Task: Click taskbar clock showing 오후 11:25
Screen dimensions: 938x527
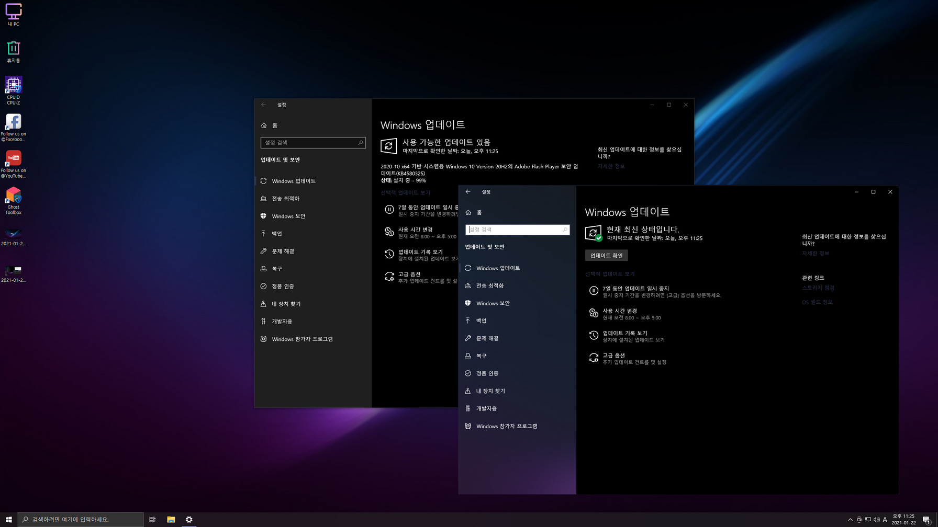Action: pos(903,519)
